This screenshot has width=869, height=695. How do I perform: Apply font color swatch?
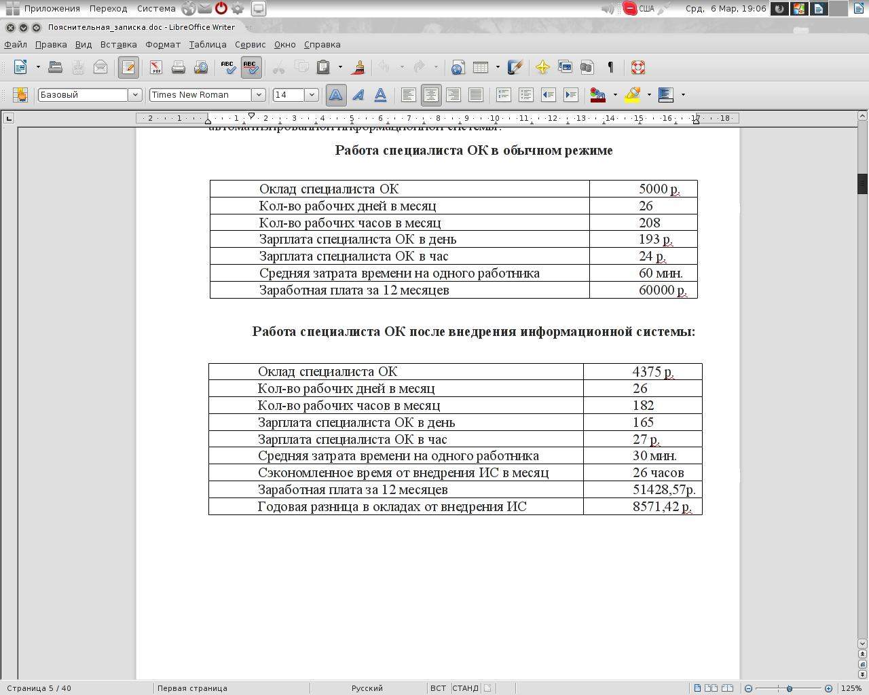click(x=598, y=95)
